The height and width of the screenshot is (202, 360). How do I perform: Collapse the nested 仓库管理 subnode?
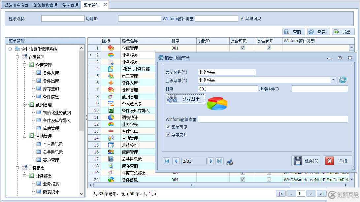click(x=24, y=65)
